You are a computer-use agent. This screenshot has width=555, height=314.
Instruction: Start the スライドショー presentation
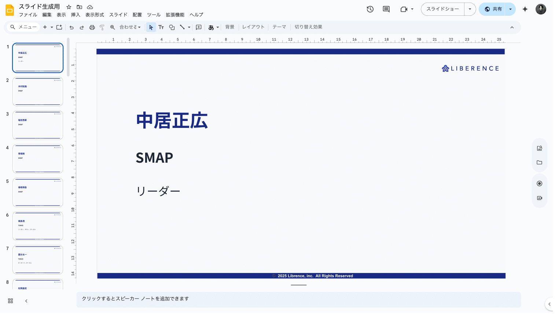coord(443,9)
